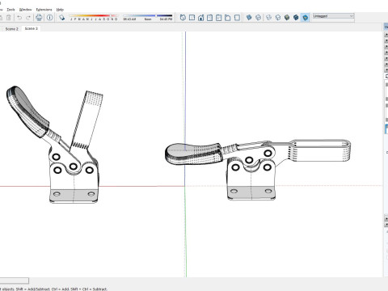Undo the last action
Viewport: 388px width, 291px height.
(x=19, y=18)
